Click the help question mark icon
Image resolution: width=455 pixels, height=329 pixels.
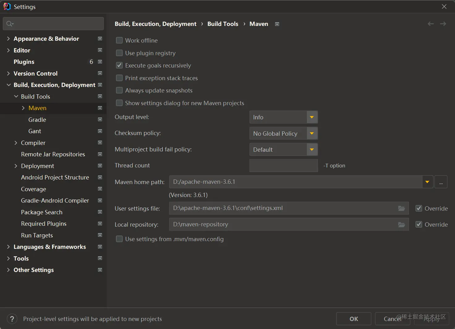point(12,319)
